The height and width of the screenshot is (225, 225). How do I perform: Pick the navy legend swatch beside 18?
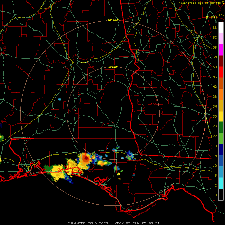tap(221, 150)
